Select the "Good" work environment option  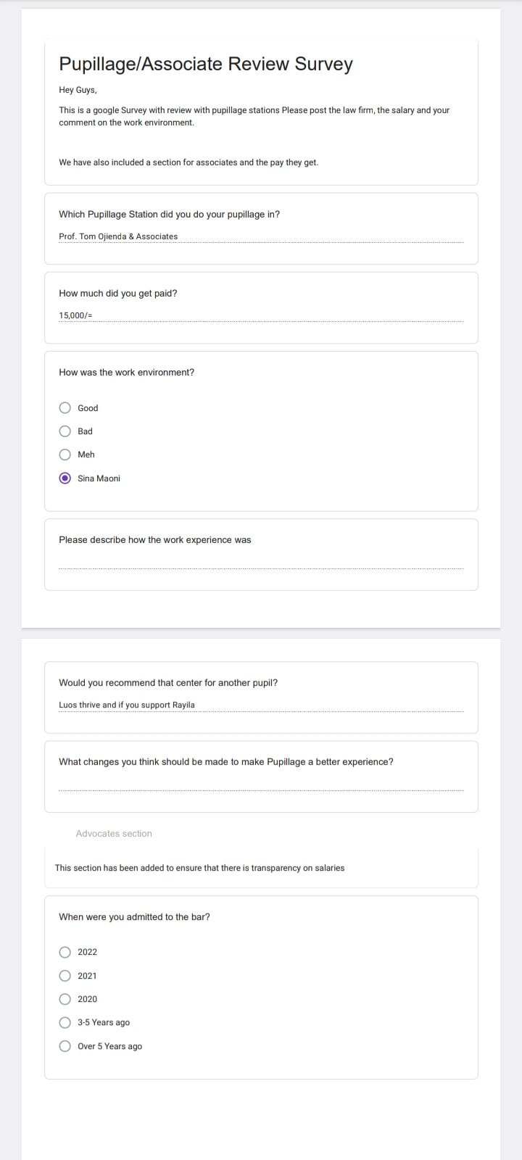pyautogui.click(x=65, y=408)
